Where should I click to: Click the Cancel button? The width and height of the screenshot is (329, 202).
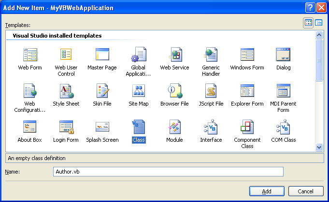pos(305,191)
